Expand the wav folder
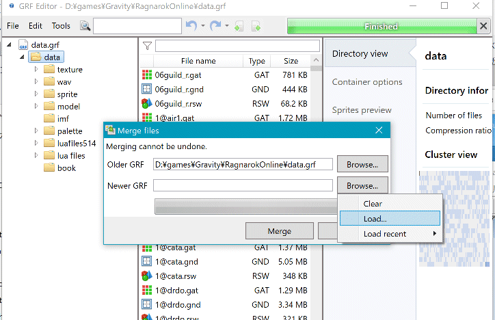Screen dimensions: 495x320 (36, 81)
